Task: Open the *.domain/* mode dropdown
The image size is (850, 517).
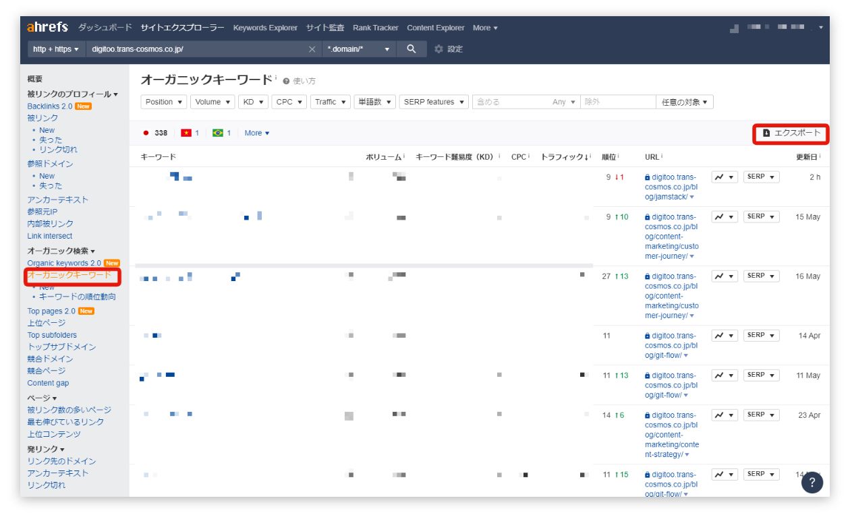Action: pyautogui.click(x=360, y=49)
